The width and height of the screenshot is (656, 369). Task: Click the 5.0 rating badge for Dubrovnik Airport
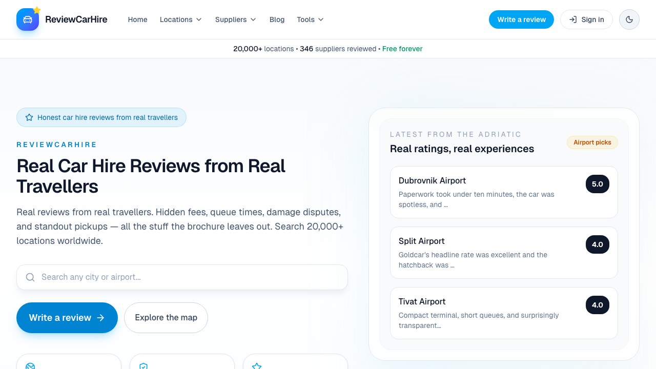(597, 184)
